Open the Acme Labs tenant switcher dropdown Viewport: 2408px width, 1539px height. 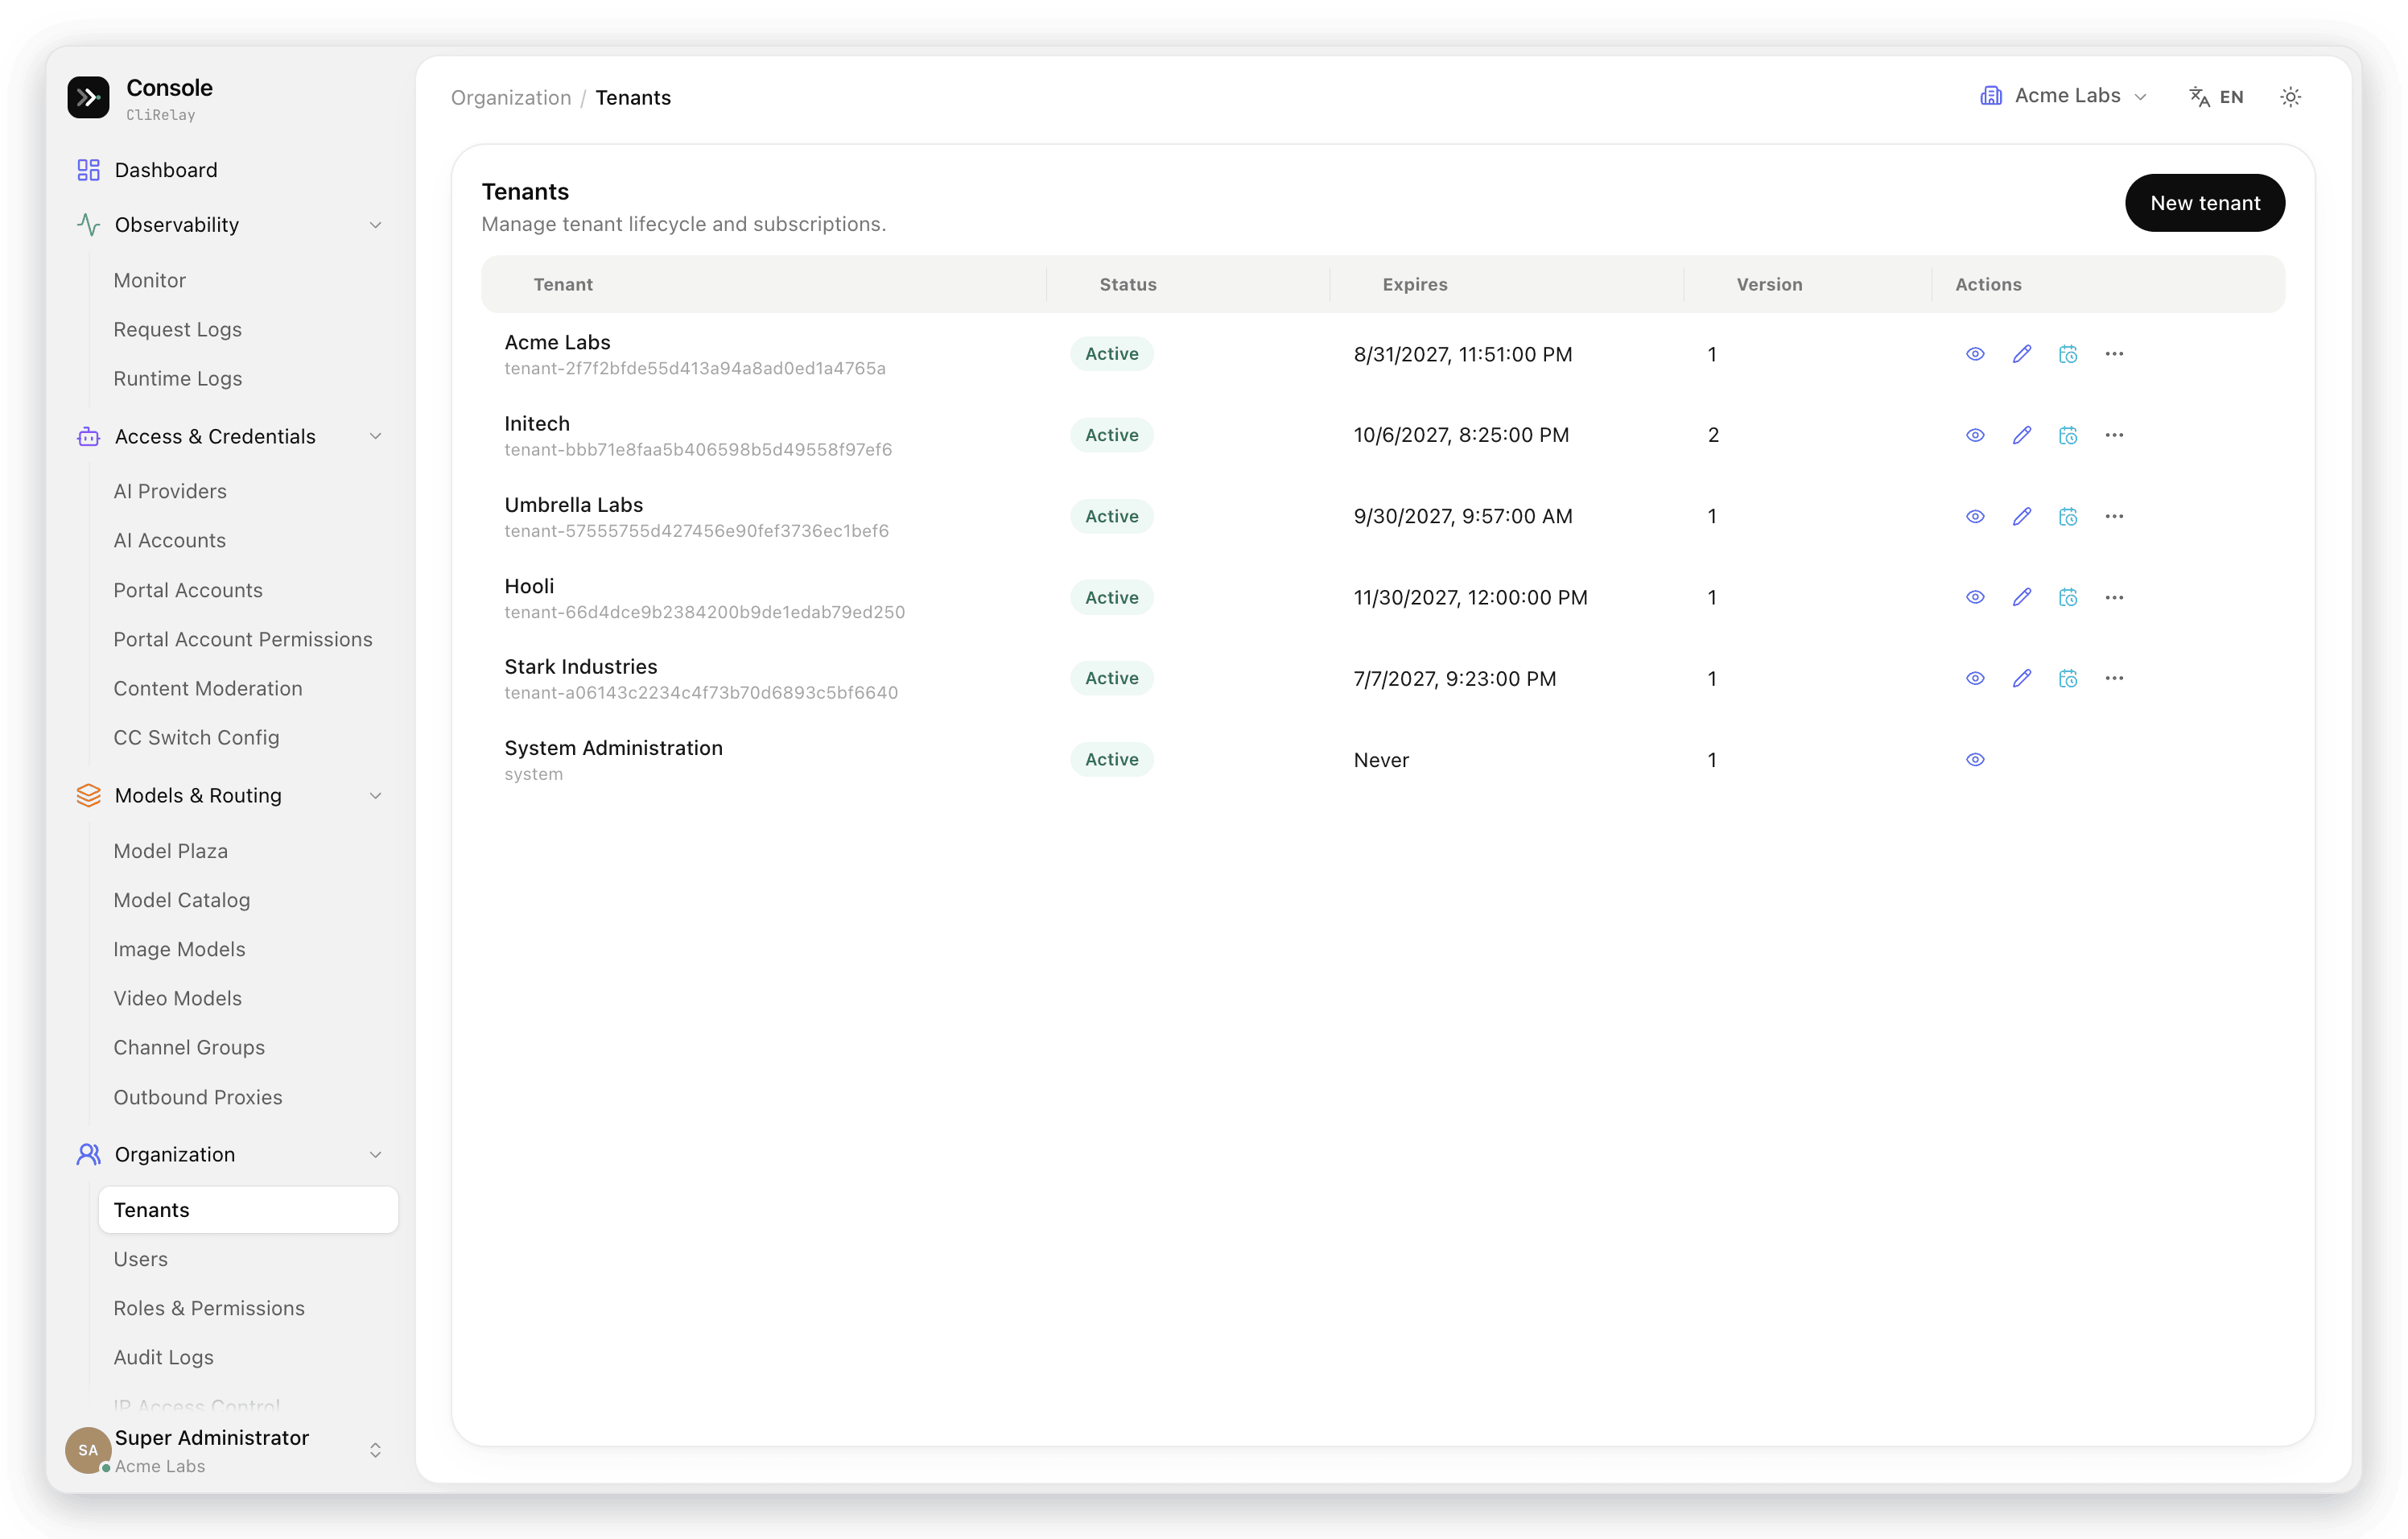[2063, 96]
